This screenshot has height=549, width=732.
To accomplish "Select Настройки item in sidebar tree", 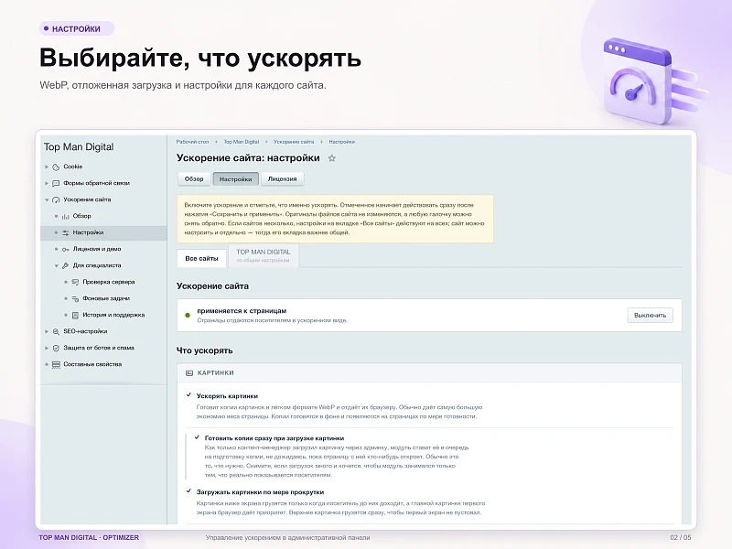I will point(103,232).
